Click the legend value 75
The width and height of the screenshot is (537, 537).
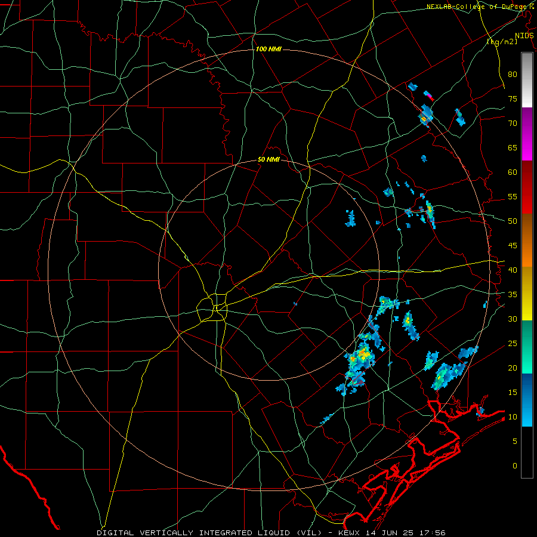pyautogui.click(x=513, y=99)
